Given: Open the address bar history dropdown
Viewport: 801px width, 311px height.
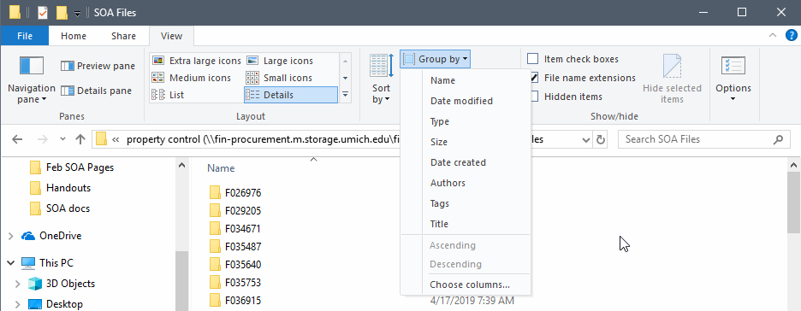Looking at the screenshot, I should point(586,139).
